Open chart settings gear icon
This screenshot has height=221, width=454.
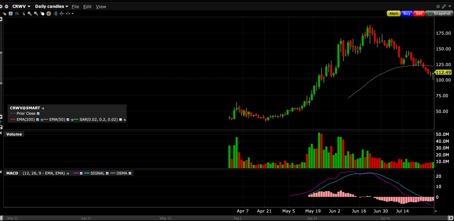438,6
